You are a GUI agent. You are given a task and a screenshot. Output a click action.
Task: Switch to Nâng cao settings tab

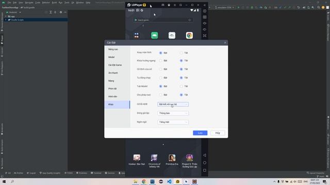(117, 49)
